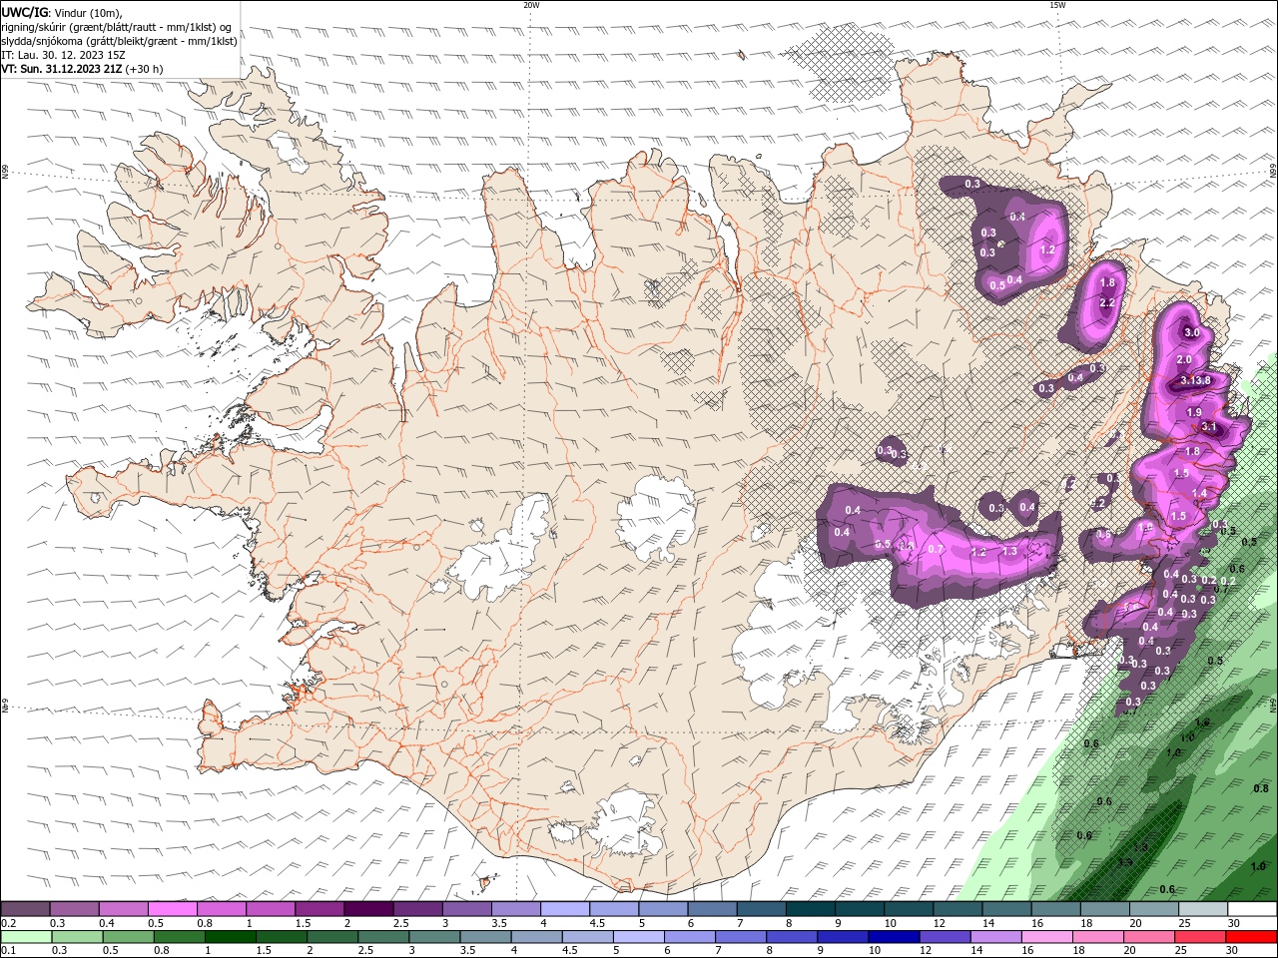The height and width of the screenshot is (958, 1278).
Task: Pick snow legend swatch starting at 25
Action: coord(1201,909)
